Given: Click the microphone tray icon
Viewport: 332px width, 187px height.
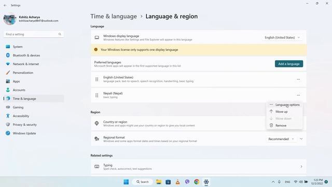Looking at the screenshot, I should [x=279, y=182].
